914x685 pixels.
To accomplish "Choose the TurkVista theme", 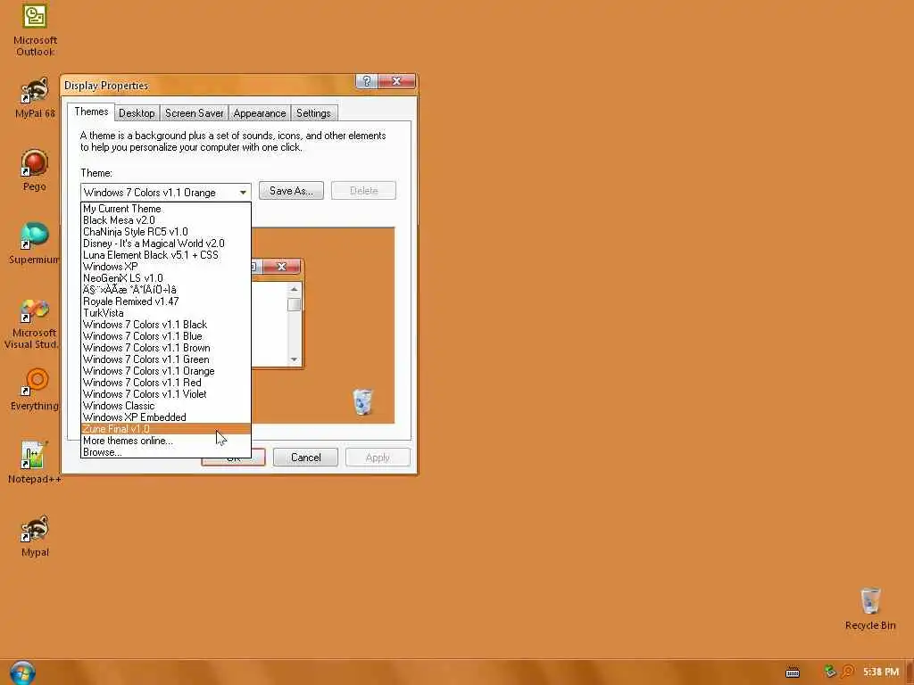I will 166,313.
